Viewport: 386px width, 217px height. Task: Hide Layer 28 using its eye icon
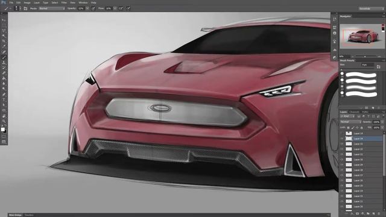pos(342,170)
